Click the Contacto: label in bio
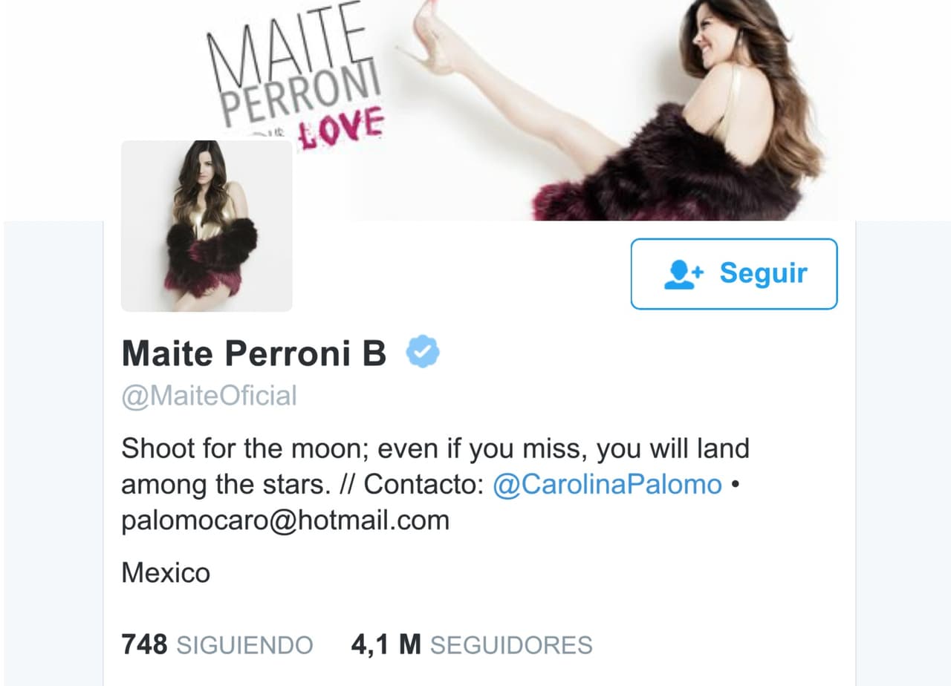 click(x=424, y=485)
